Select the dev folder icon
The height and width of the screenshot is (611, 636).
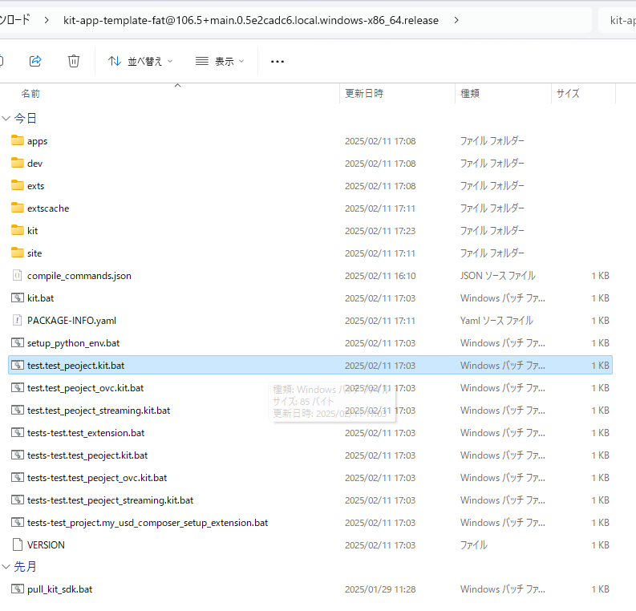[17, 163]
